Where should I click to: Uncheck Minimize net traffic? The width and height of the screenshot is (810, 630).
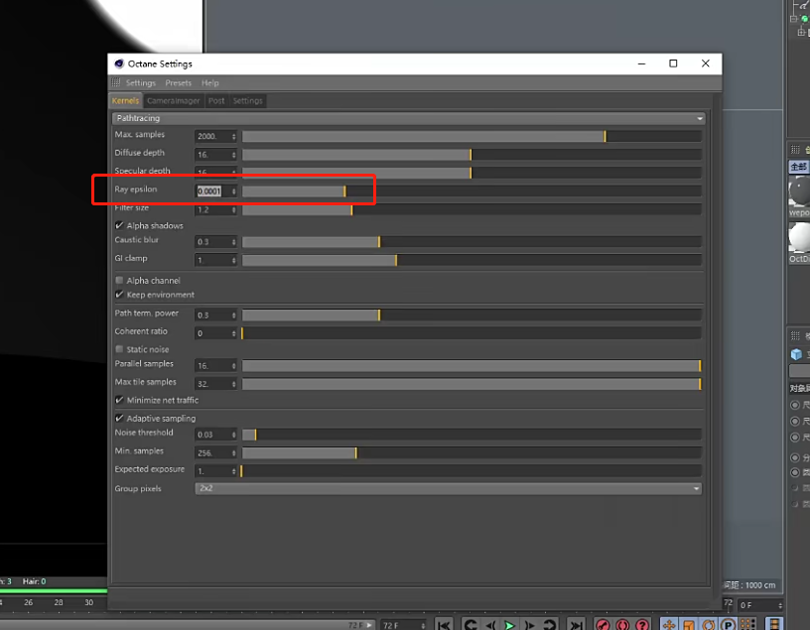pos(119,400)
